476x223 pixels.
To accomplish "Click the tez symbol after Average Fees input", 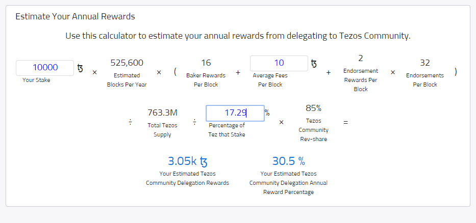I will pyautogui.click(x=313, y=64).
